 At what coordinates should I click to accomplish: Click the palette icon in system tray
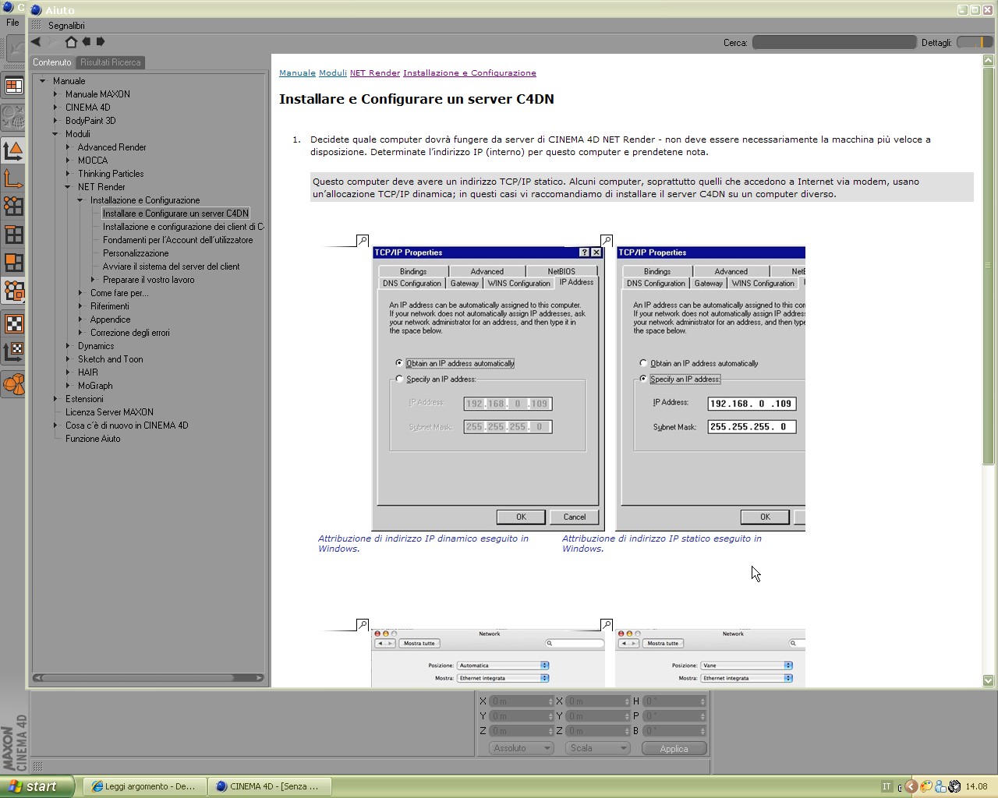(926, 786)
